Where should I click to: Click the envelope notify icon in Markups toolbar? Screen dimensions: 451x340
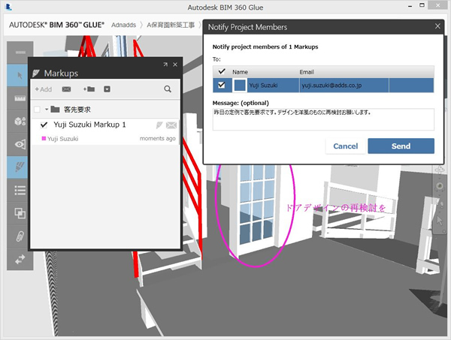[66, 89]
